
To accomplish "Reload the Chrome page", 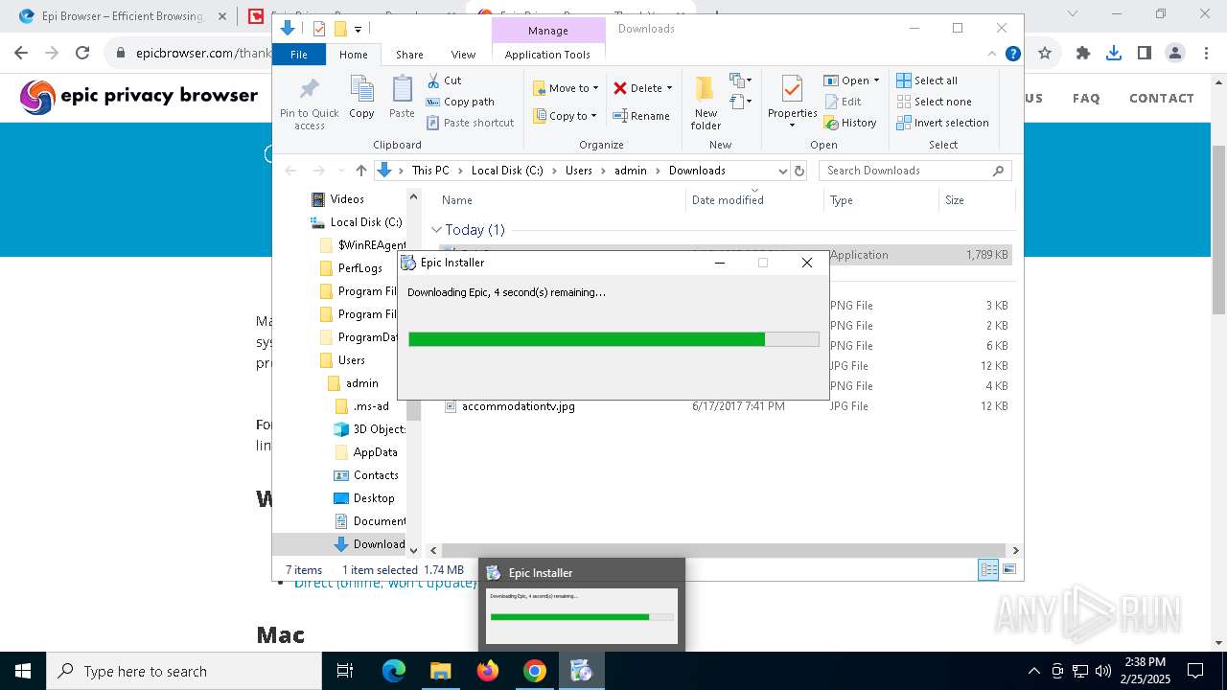I will pyautogui.click(x=82, y=54).
